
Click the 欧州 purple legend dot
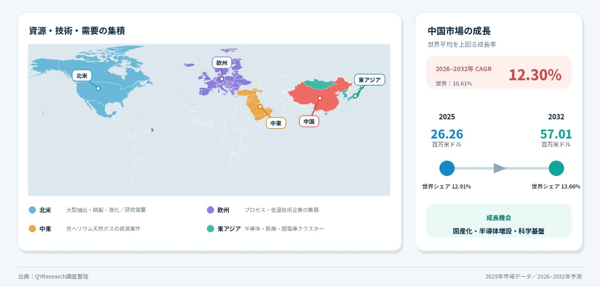[210, 210]
